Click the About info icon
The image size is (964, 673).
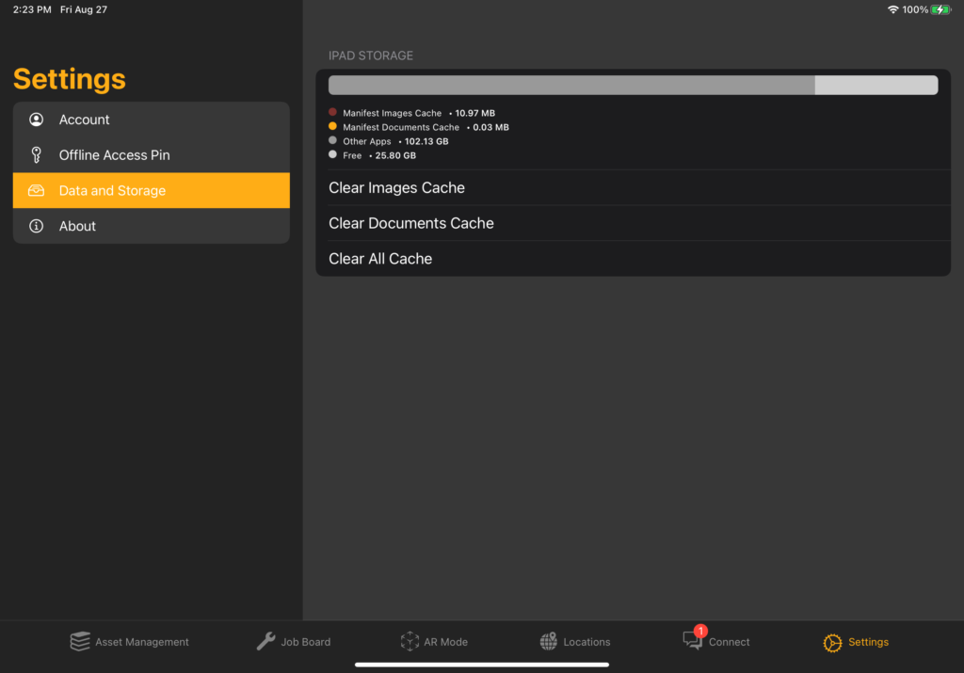point(36,225)
